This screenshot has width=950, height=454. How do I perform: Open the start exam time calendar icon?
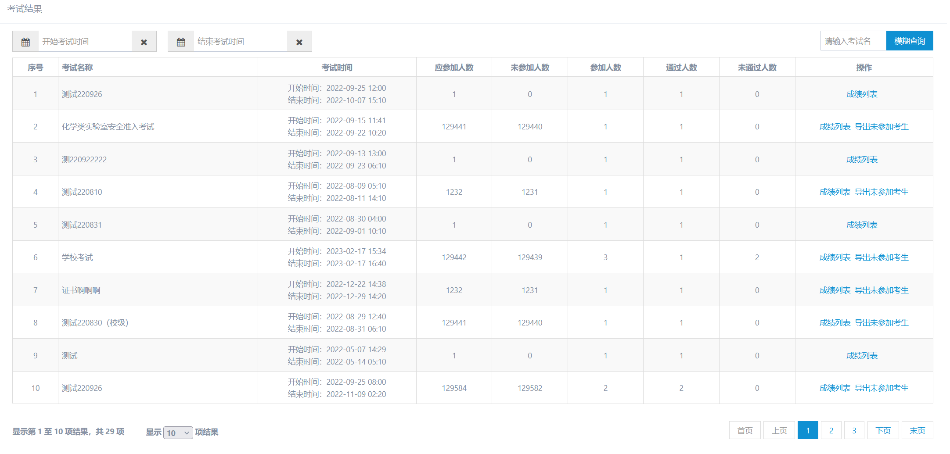point(25,42)
